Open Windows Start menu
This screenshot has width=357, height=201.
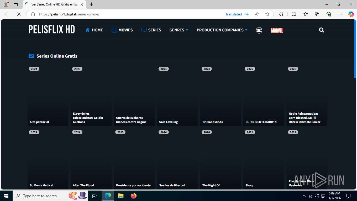tap(6, 196)
